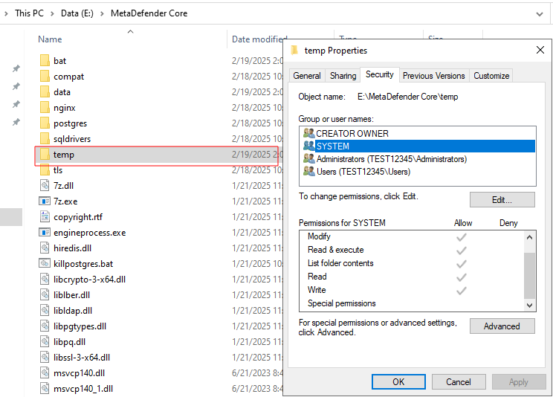This screenshot has width=553, height=397.
Task: Click the Read & execute permission row
Action: tap(411, 250)
